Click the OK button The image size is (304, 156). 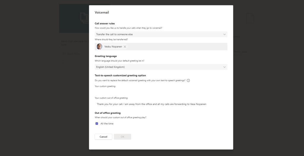pyautogui.click(x=122, y=137)
